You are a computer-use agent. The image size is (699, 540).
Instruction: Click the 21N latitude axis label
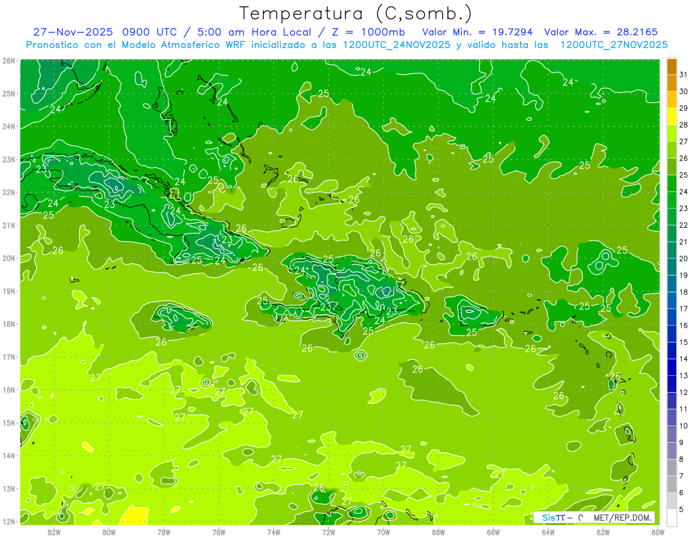pos(8,225)
